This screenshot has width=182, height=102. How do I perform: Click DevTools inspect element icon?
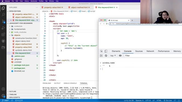coord(101,51)
